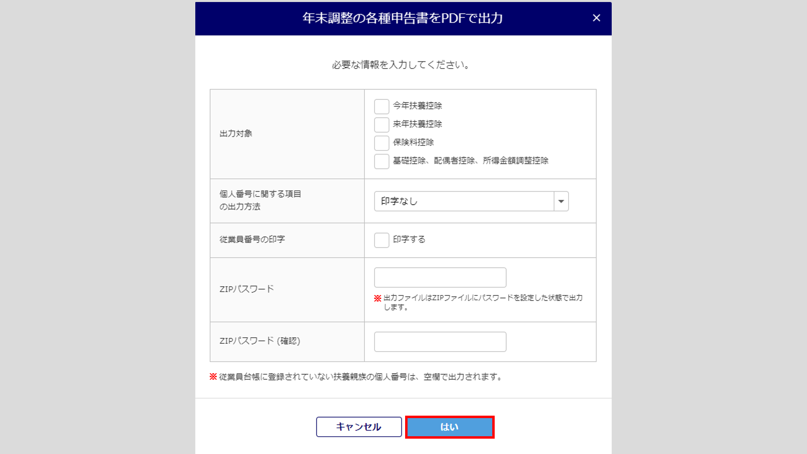The image size is (807, 454).
Task: Toggle the 印字する checkbox for employee number
Action: (x=381, y=240)
